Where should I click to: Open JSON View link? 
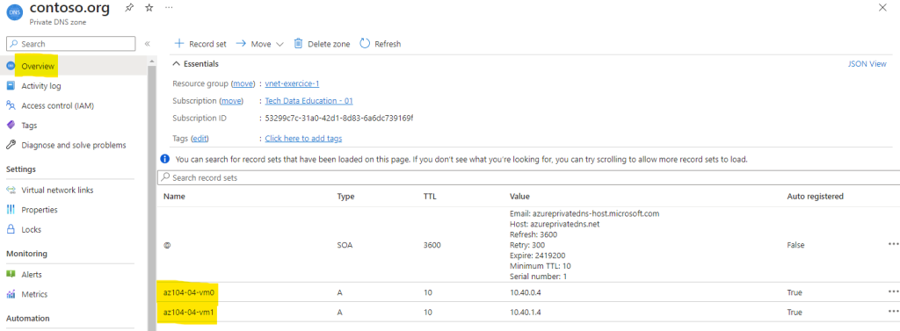pyautogui.click(x=867, y=64)
